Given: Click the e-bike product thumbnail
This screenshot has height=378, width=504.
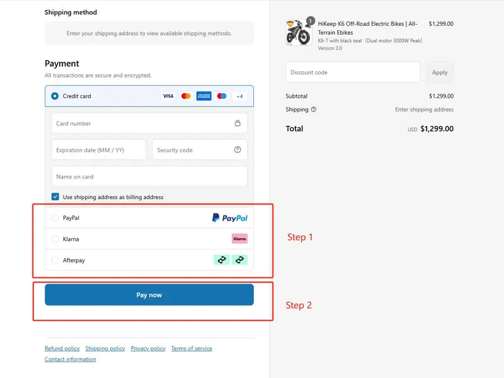Looking at the screenshot, I should click(299, 33).
